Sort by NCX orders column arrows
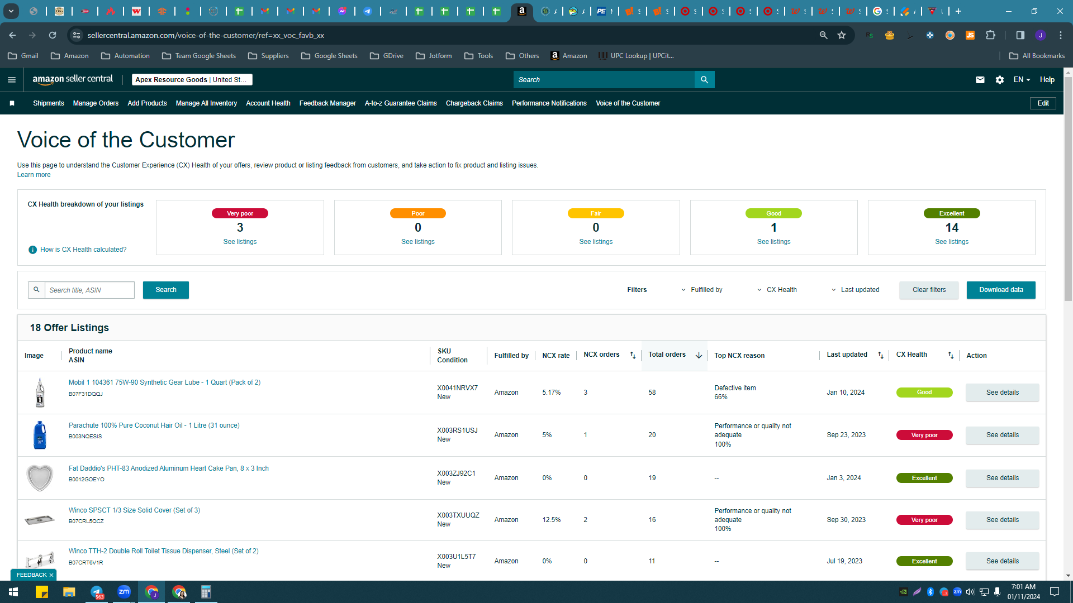The image size is (1073, 603). pyautogui.click(x=633, y=355)
